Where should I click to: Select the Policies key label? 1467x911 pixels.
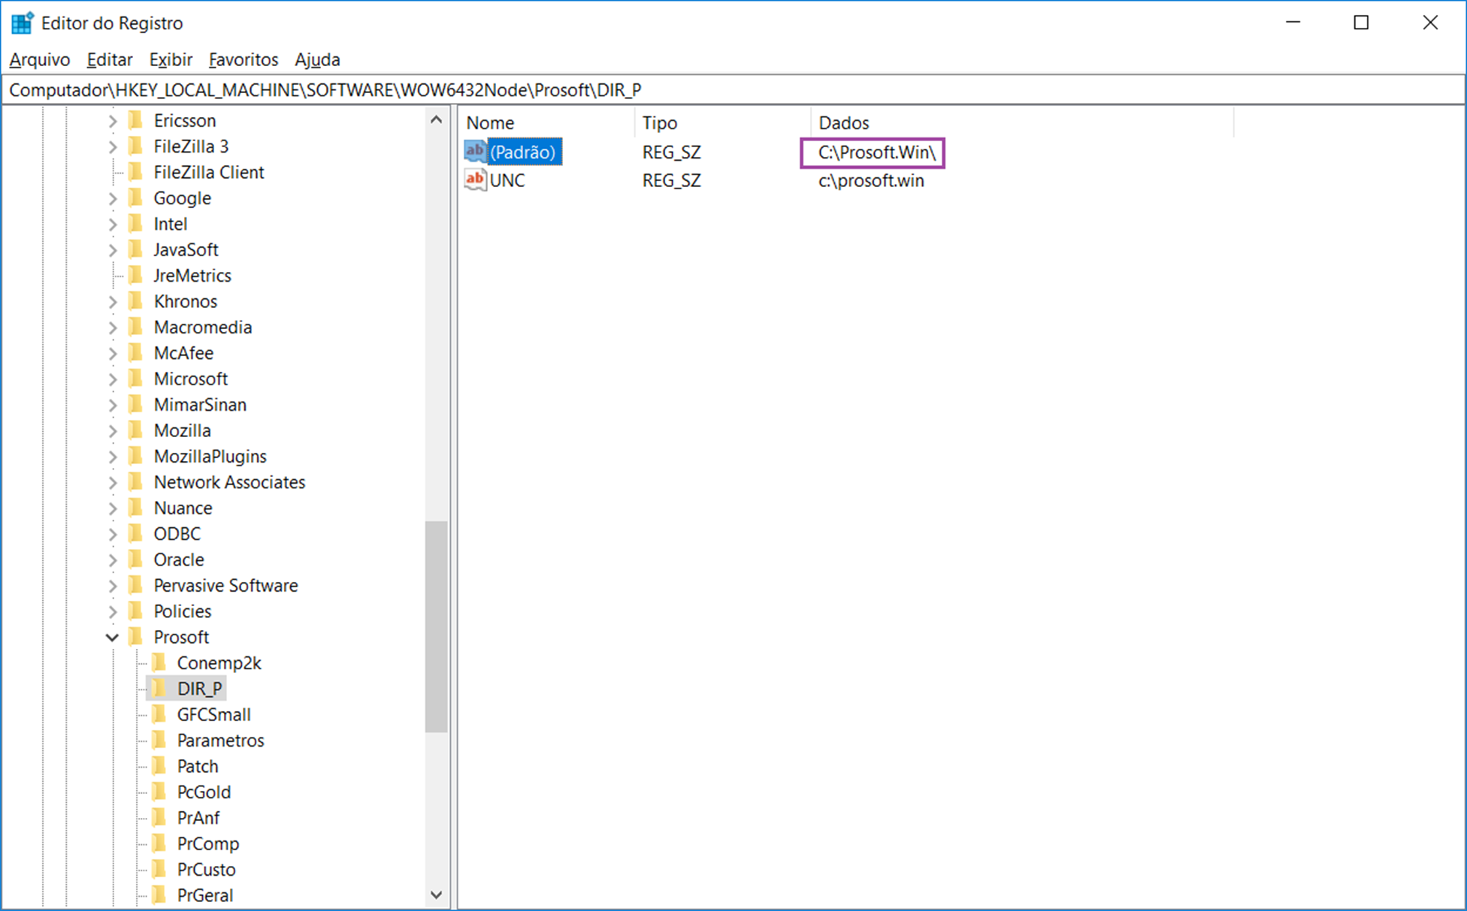pos(183,611)
